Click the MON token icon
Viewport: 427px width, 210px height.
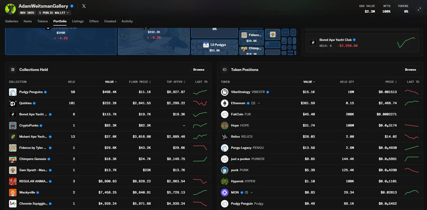click(225, 193)
